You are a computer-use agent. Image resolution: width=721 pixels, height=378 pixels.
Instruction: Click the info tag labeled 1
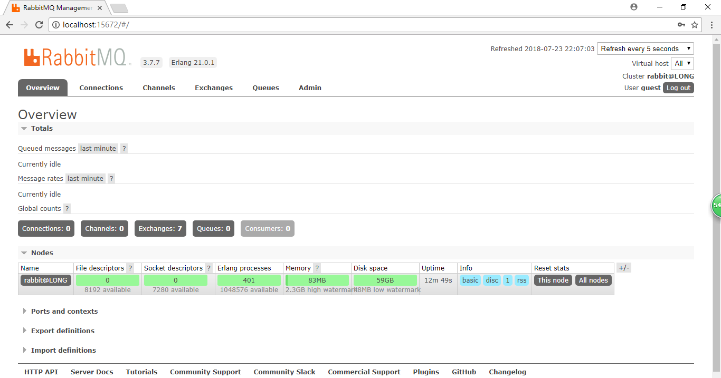click(x=508, y=280)
